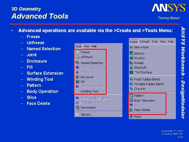Viewport: 189px width, 142px height.
Task: Click the Chamfer icon
Action: click(131, 89)
